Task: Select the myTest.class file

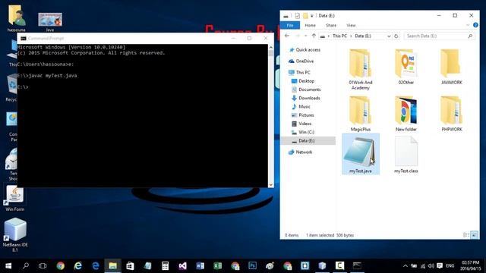Action: (406, 154)
